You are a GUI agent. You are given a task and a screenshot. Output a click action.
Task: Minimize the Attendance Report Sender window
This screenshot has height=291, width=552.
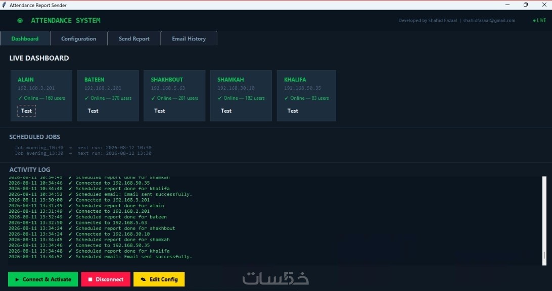(508, 5)
